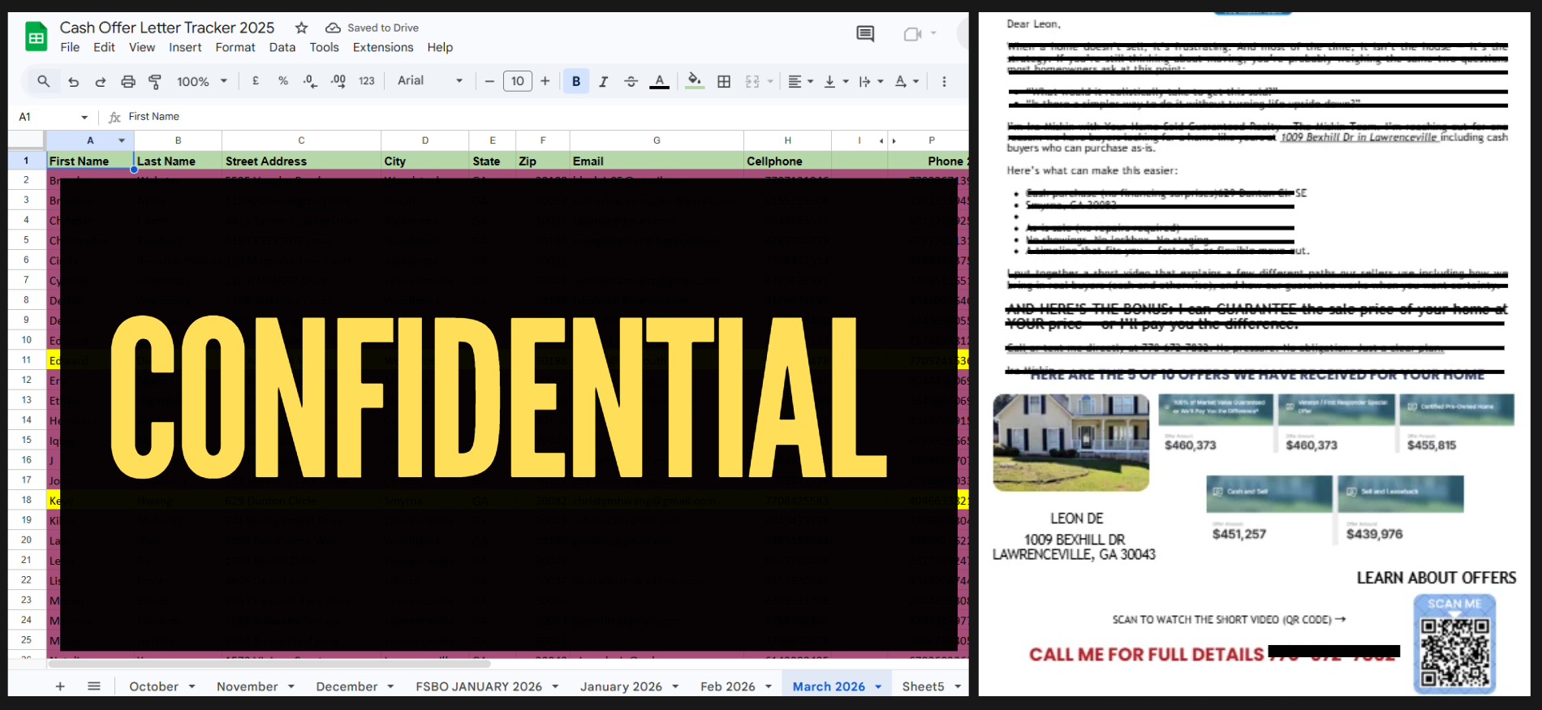
Task: Toggle bold formatting
Action: [576, 81]
